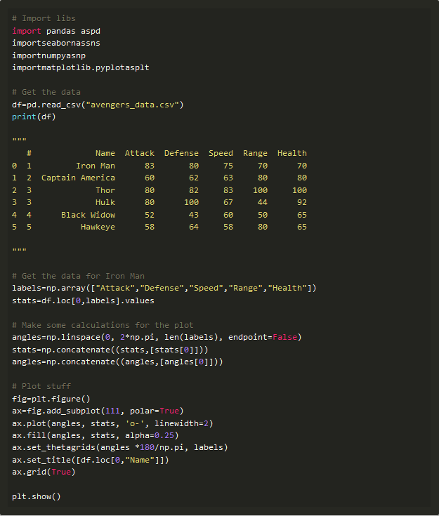
Task: Click the 'Defense' column header
Action: (181, 153)
